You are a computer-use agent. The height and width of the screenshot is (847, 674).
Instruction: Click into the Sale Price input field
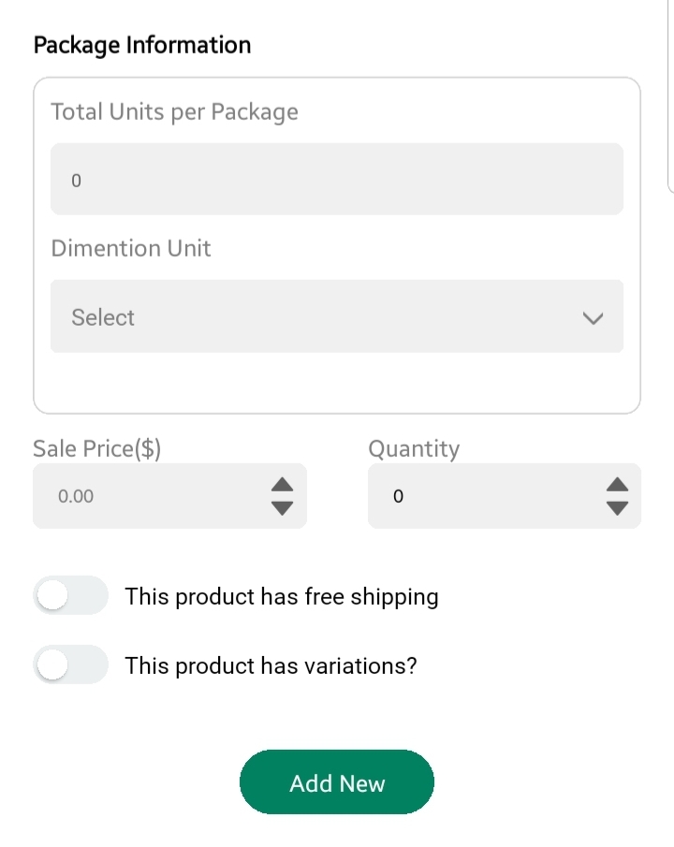(150, 496)
